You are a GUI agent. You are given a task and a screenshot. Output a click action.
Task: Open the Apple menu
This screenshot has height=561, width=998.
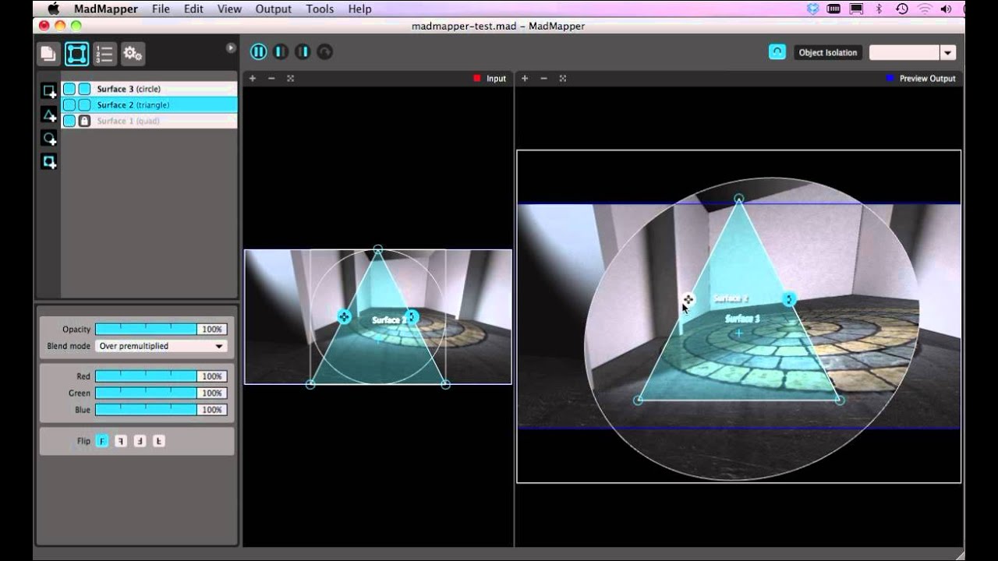[54, 9]
